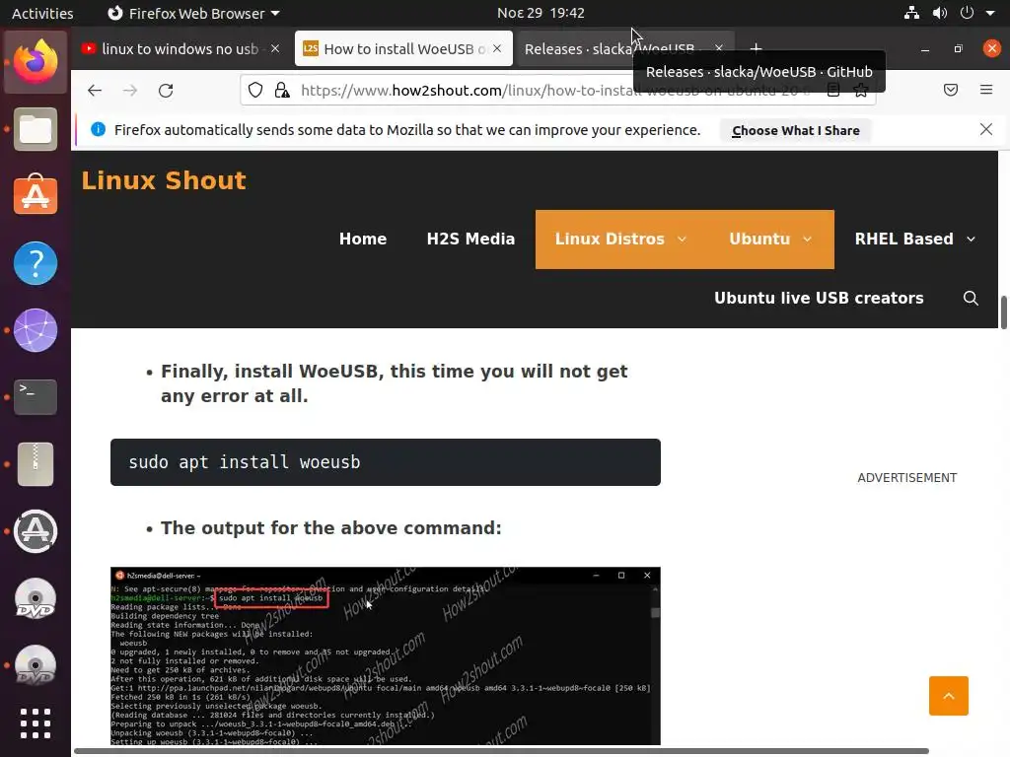This screenshot has width=1010, height=757.
Task: Open the purple globe browser dock icon
Action: [x=36, y=330]
